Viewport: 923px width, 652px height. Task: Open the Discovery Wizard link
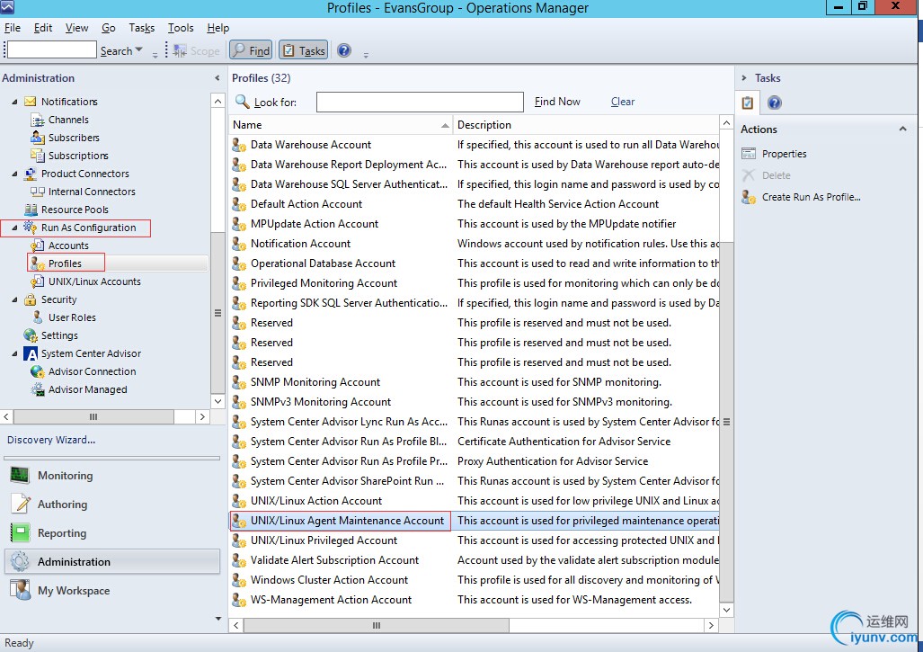point(51,440)
